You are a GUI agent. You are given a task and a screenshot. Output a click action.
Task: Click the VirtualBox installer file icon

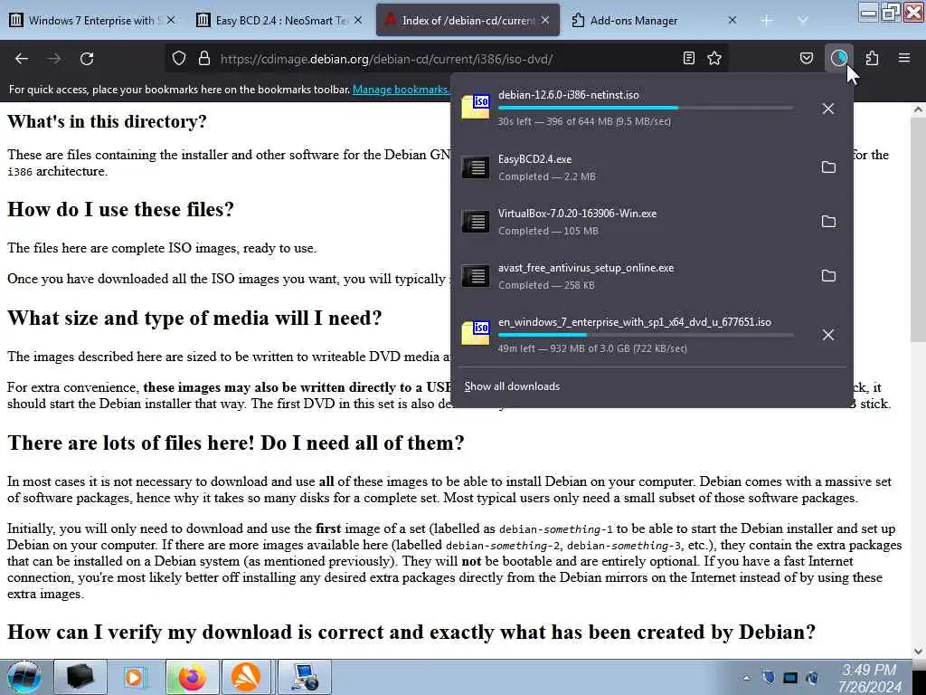[x=476, y=223]
